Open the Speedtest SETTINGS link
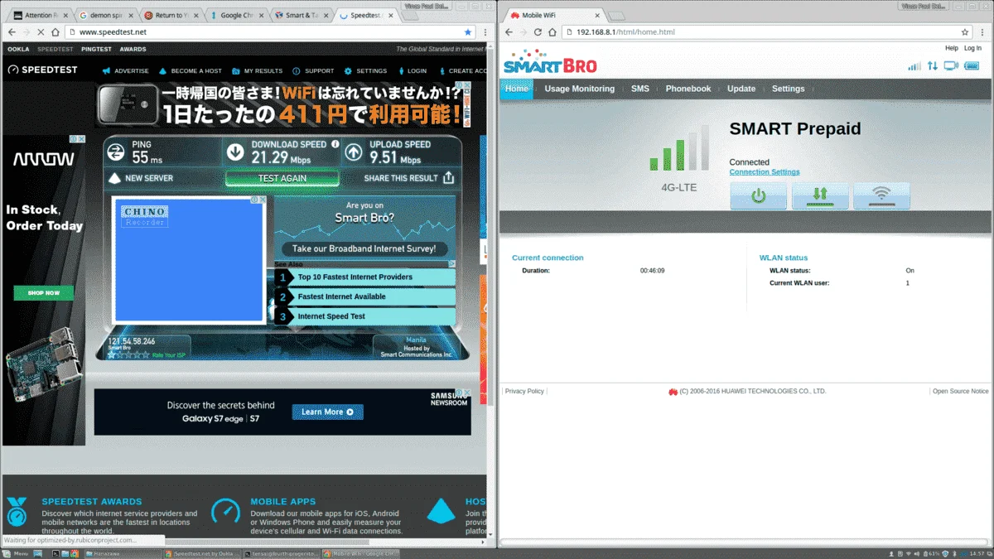This screenshot has height=559, width=994. coord(372,70)
